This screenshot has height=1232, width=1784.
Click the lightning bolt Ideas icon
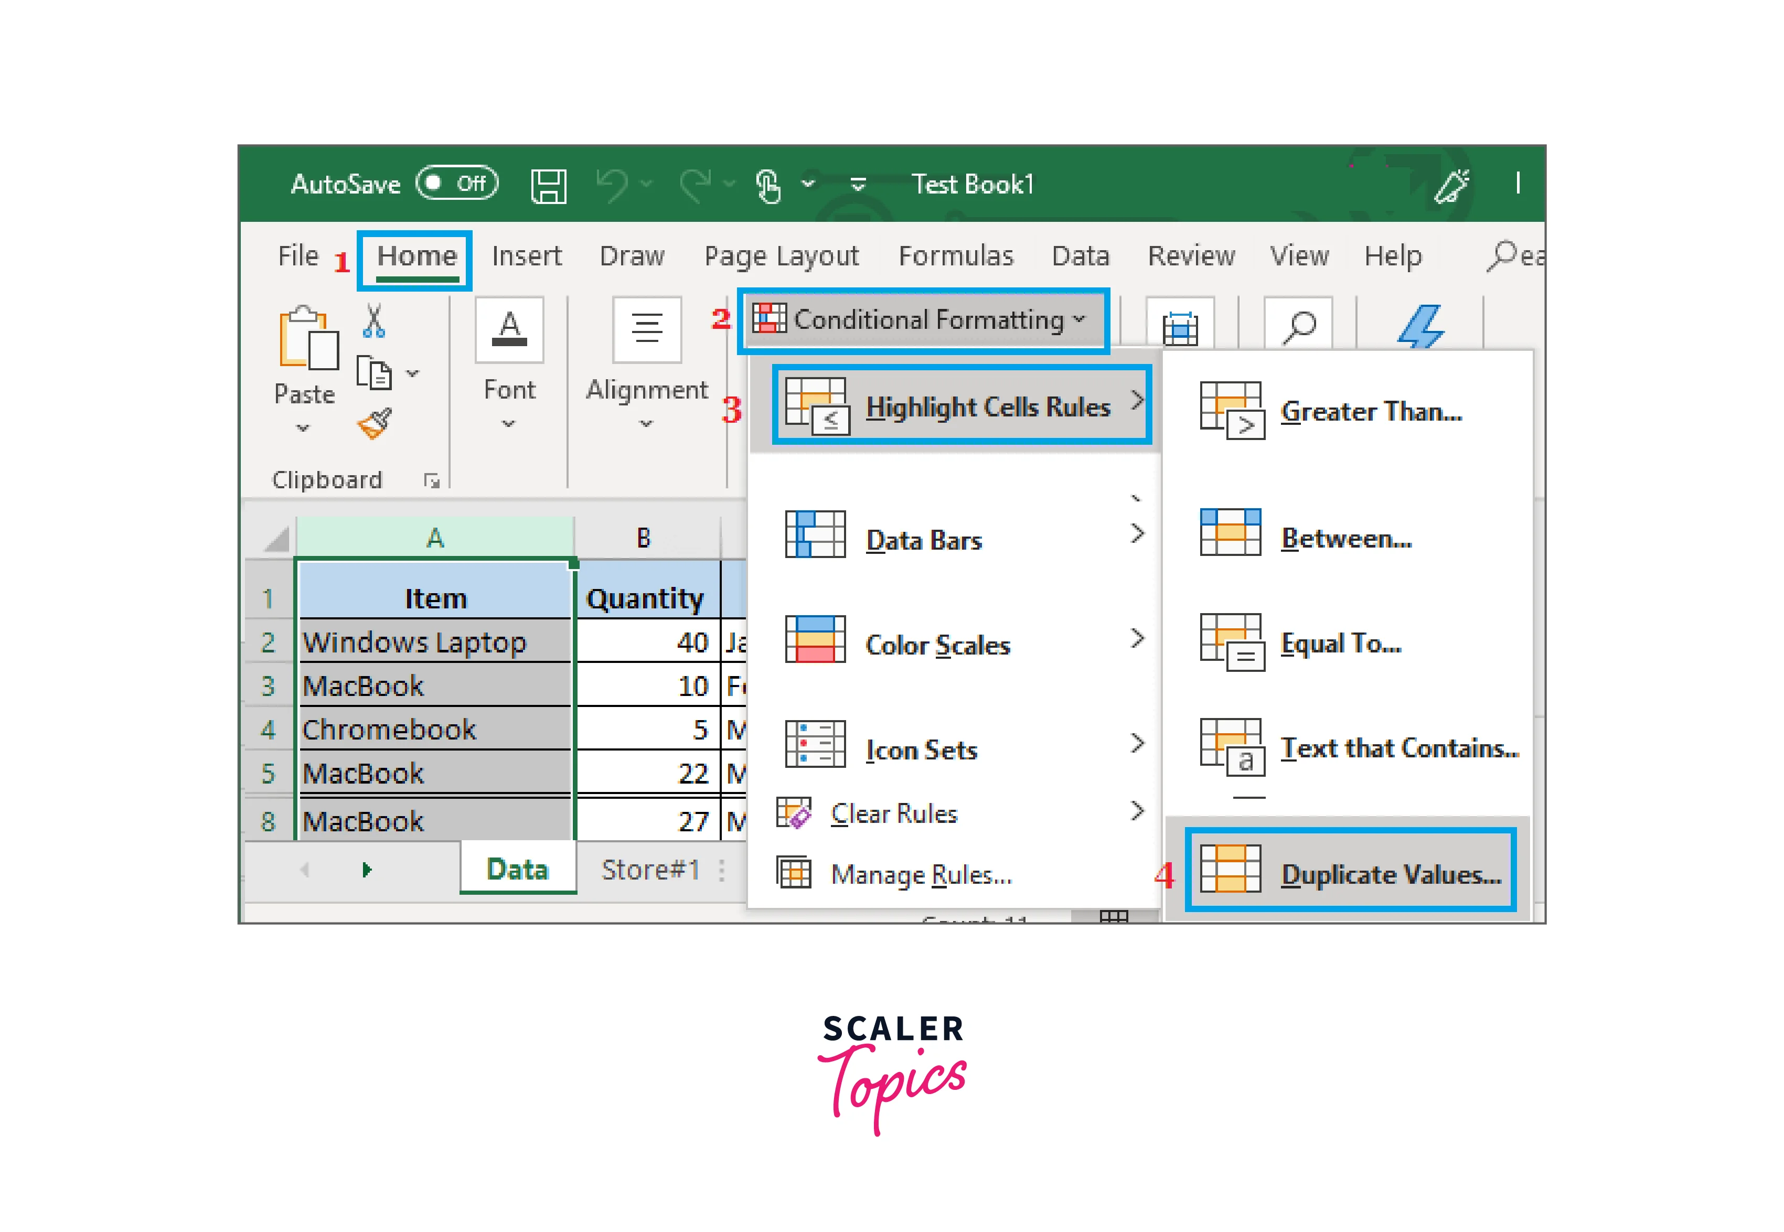coord(1420,326)
